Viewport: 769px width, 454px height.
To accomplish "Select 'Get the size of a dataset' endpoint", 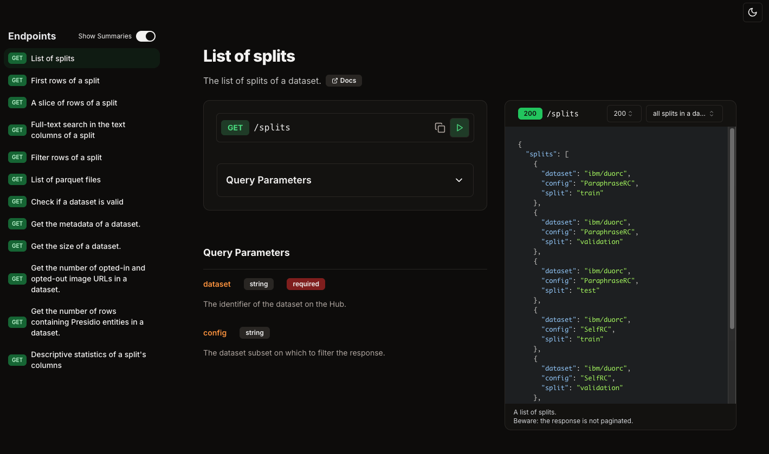I will coord(76,246).
